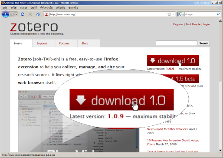Click the Firefox icon in the title bar
The image size is (223, 158).
(3, 3)
